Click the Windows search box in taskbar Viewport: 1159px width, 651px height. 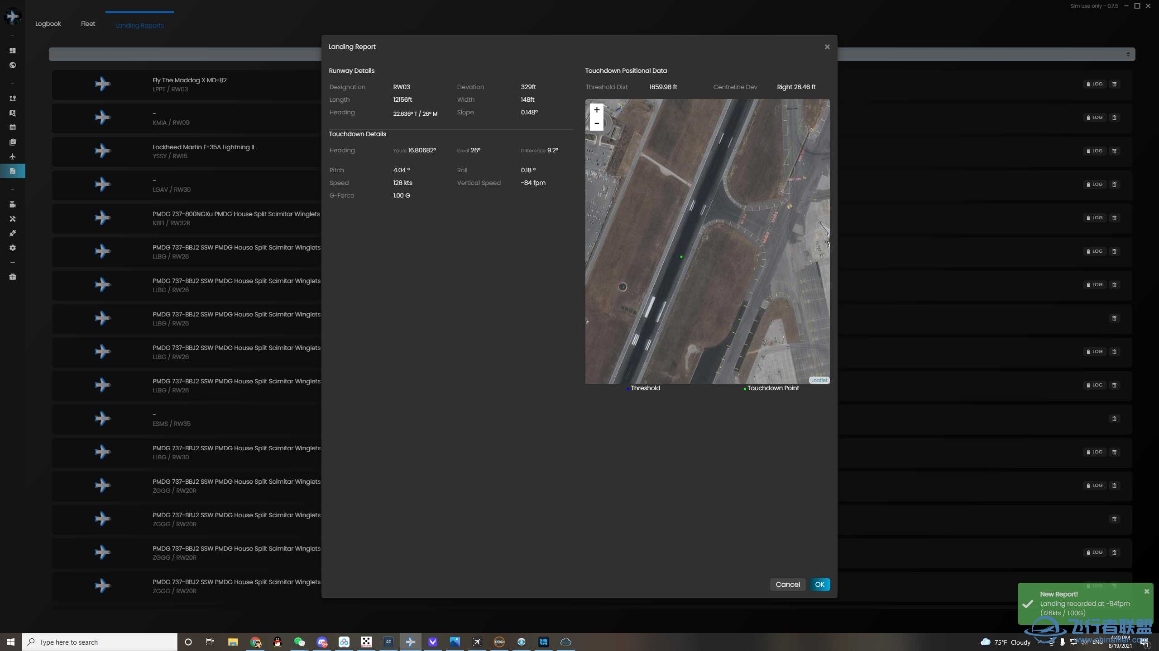point(100,642)
